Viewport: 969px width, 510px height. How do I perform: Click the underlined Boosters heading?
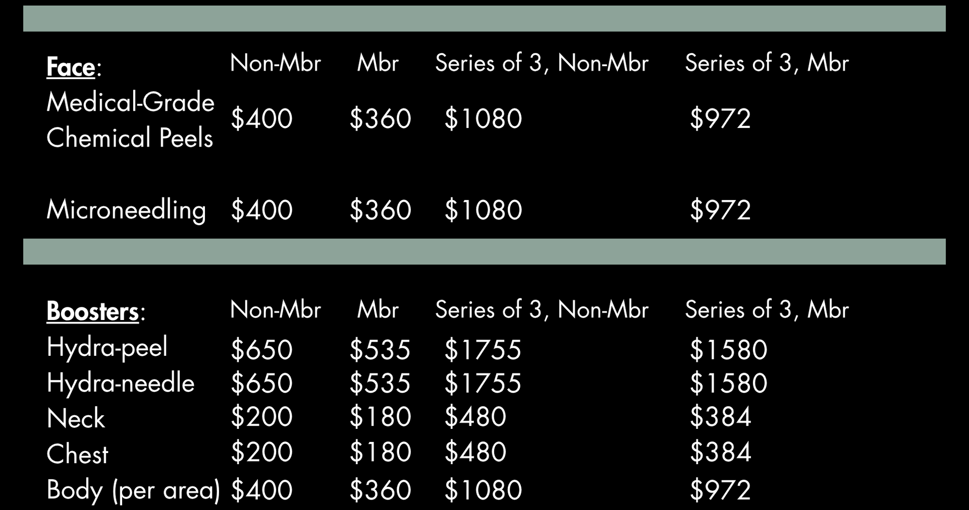click(x=92, y=311)
